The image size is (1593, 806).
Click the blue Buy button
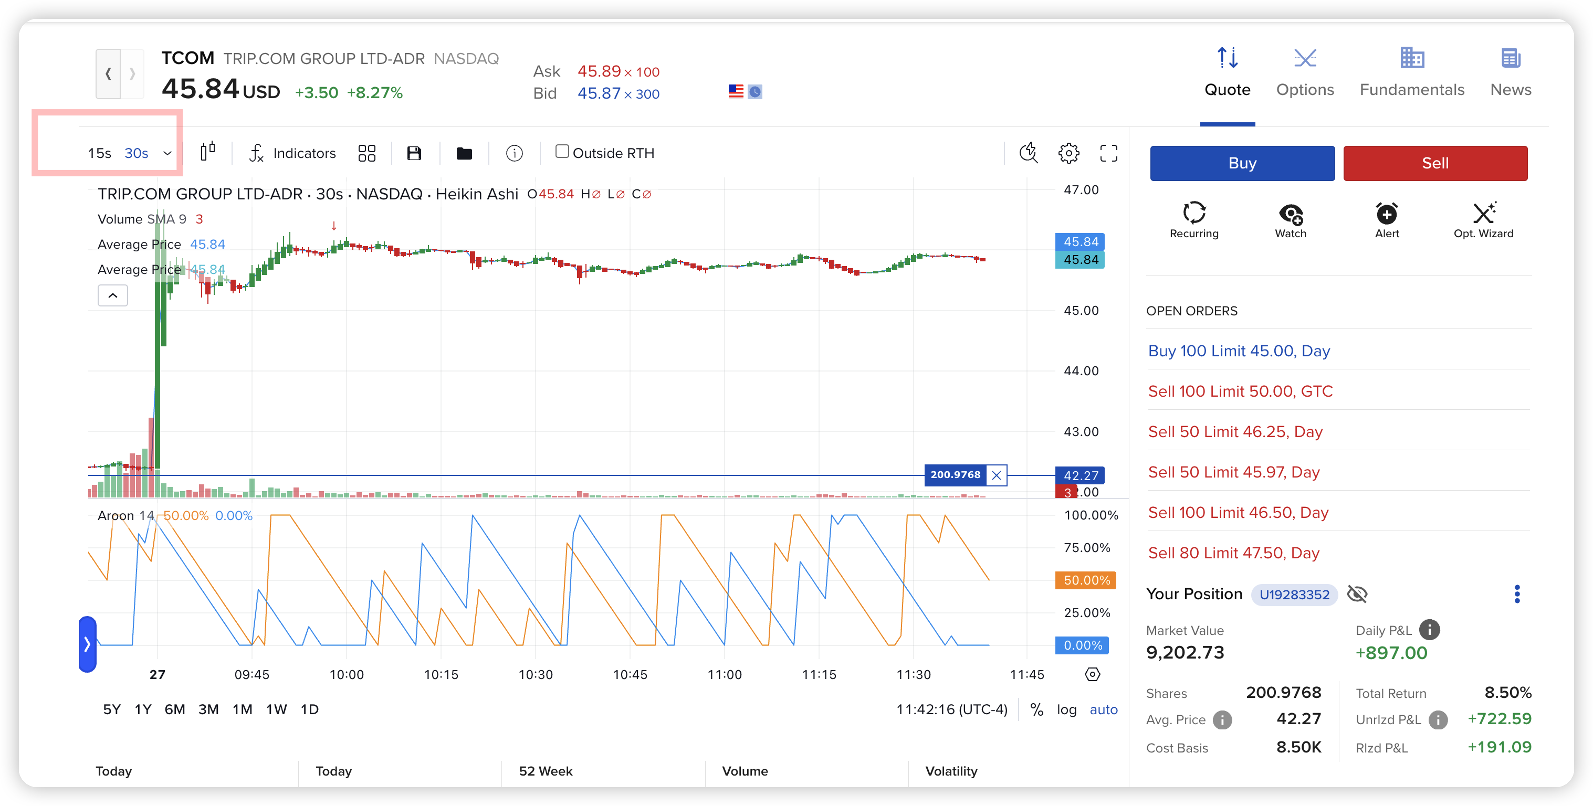click(1242, 163)
